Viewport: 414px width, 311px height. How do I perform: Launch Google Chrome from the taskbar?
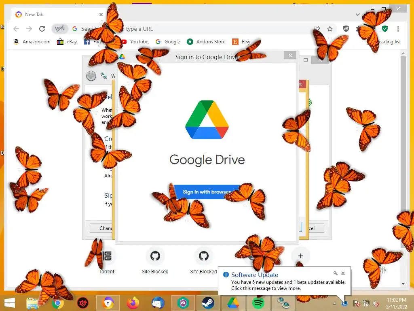coord(57,303)
